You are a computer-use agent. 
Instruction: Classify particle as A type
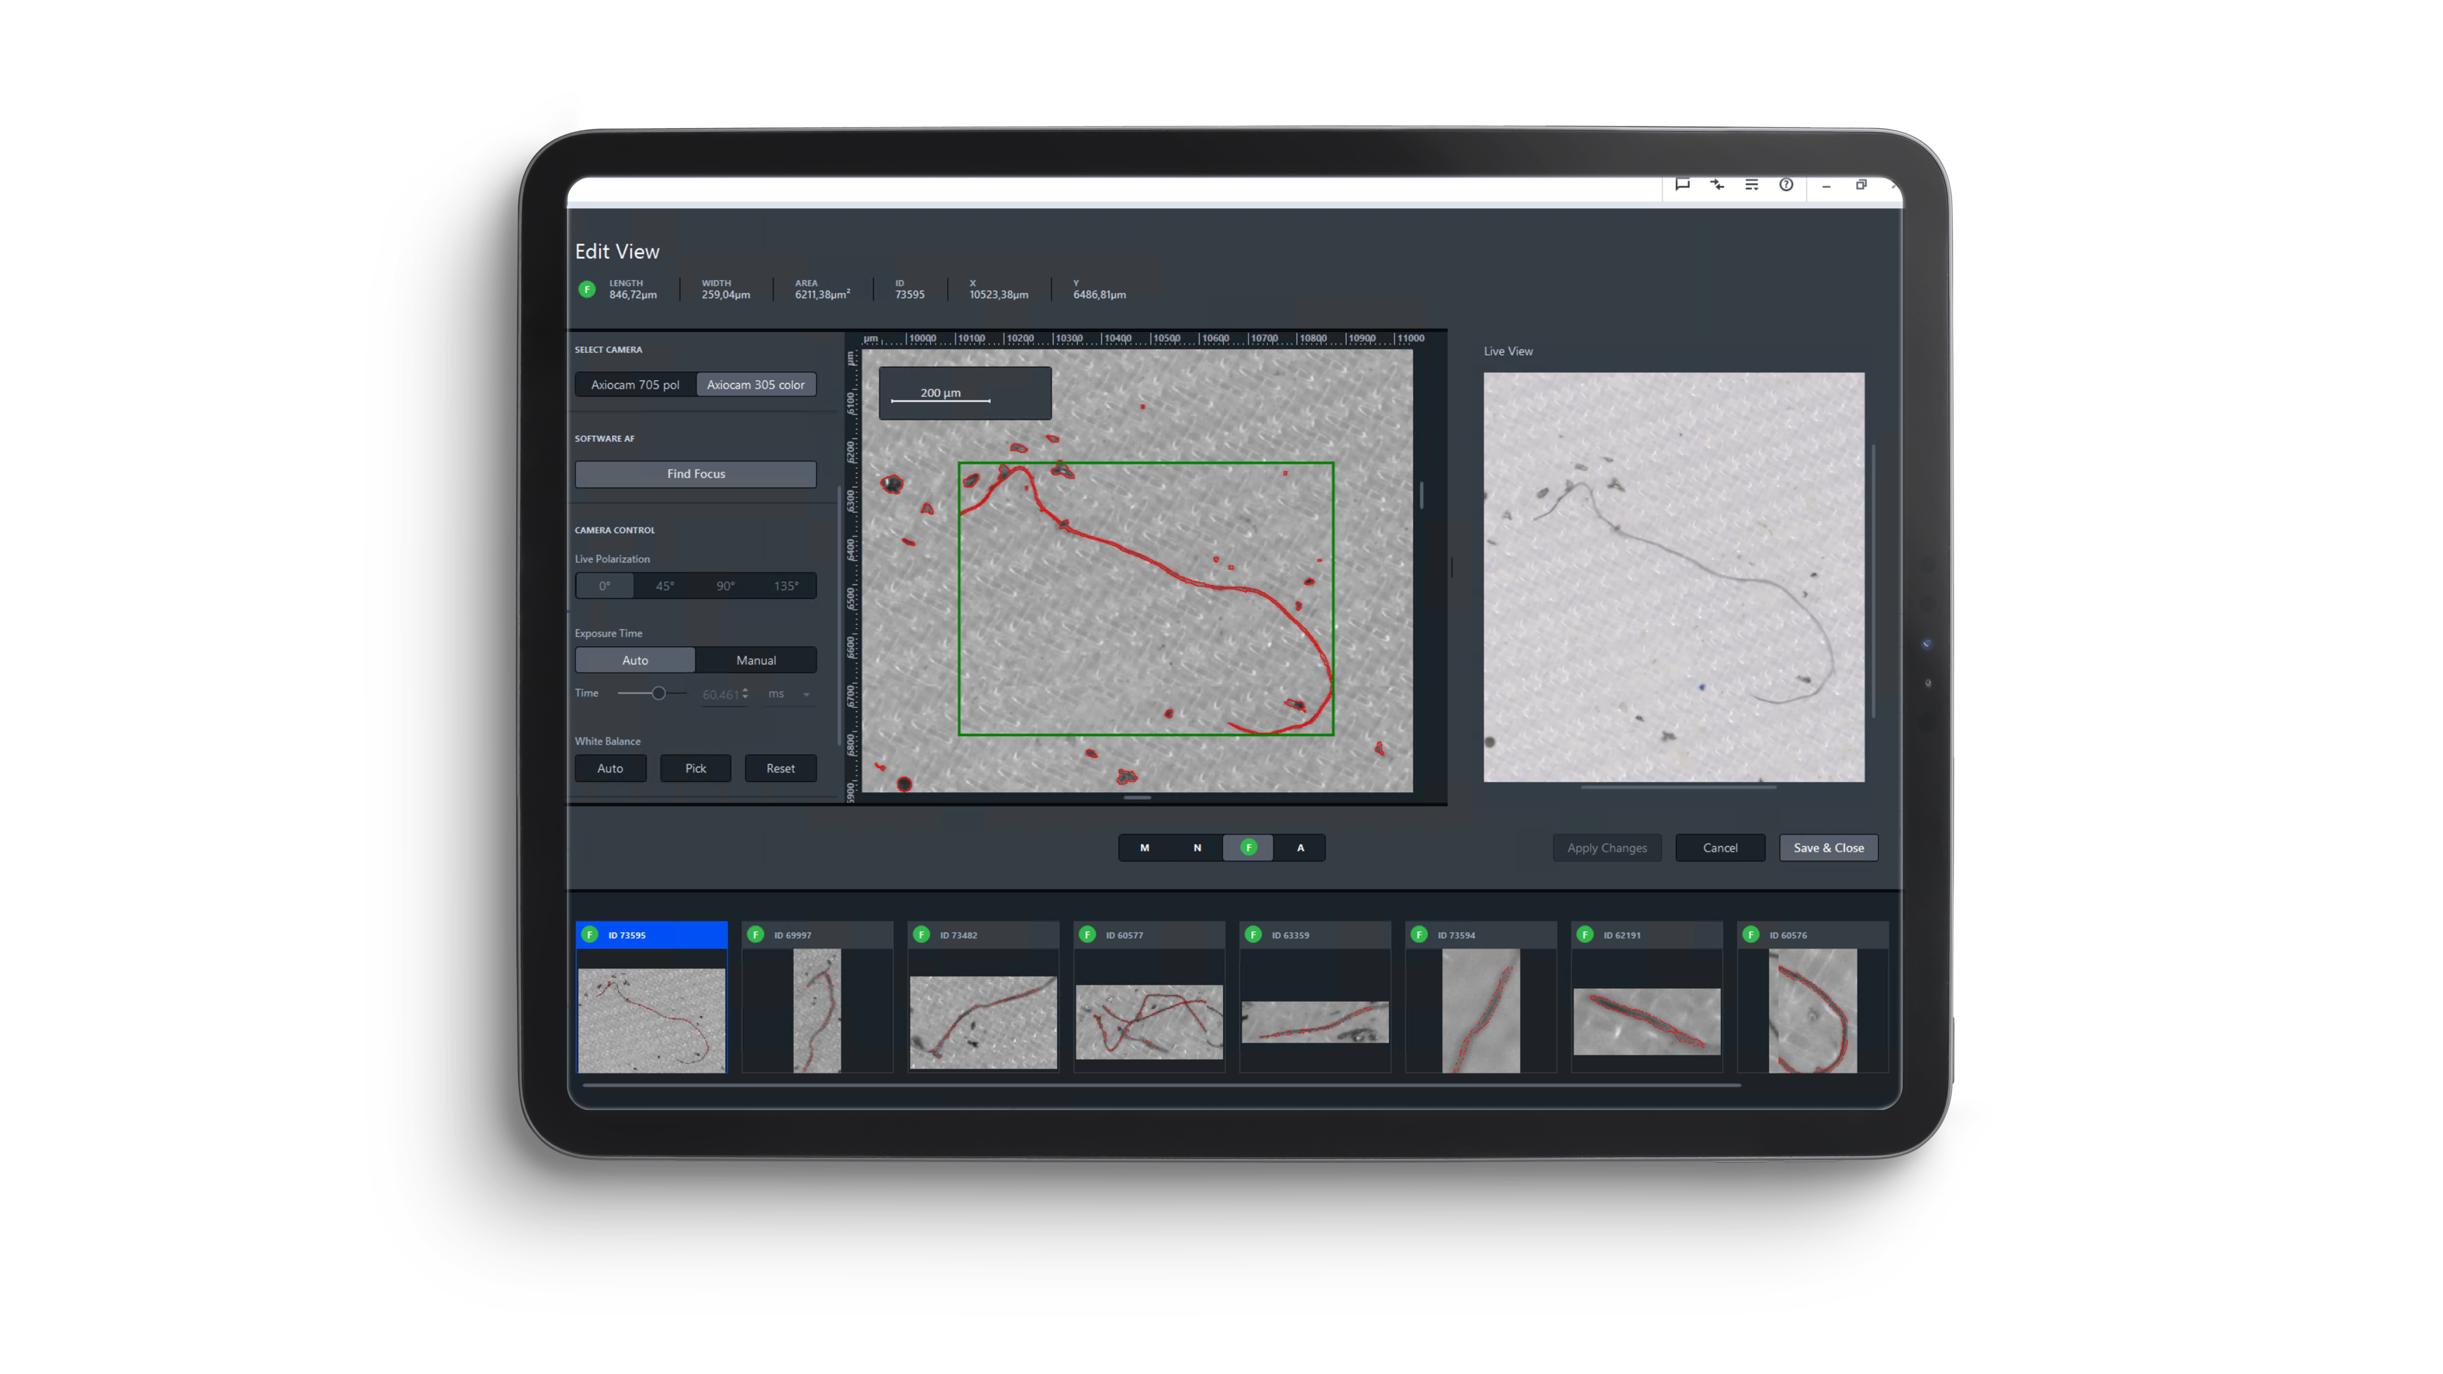pos(1300,848)
